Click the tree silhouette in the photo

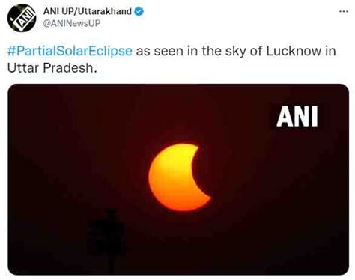pos(107,240)
